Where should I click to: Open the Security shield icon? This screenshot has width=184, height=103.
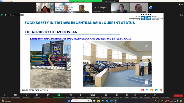[26, 95]
